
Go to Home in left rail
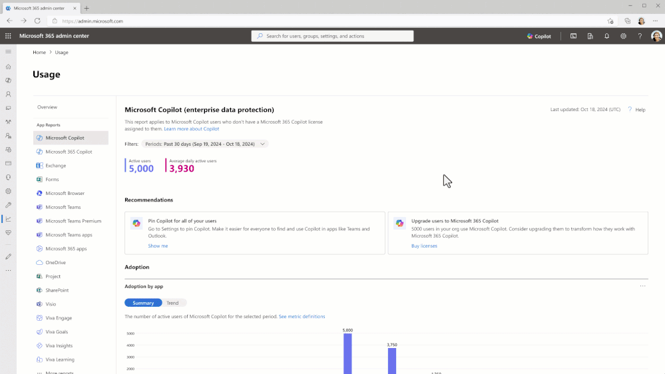(x=8, y=67)
